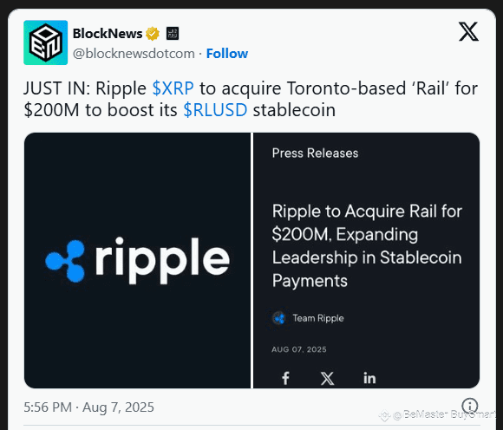This screenshot has height=430, width=503.
Task: Click the BlockNews display name
Action: 108,34
